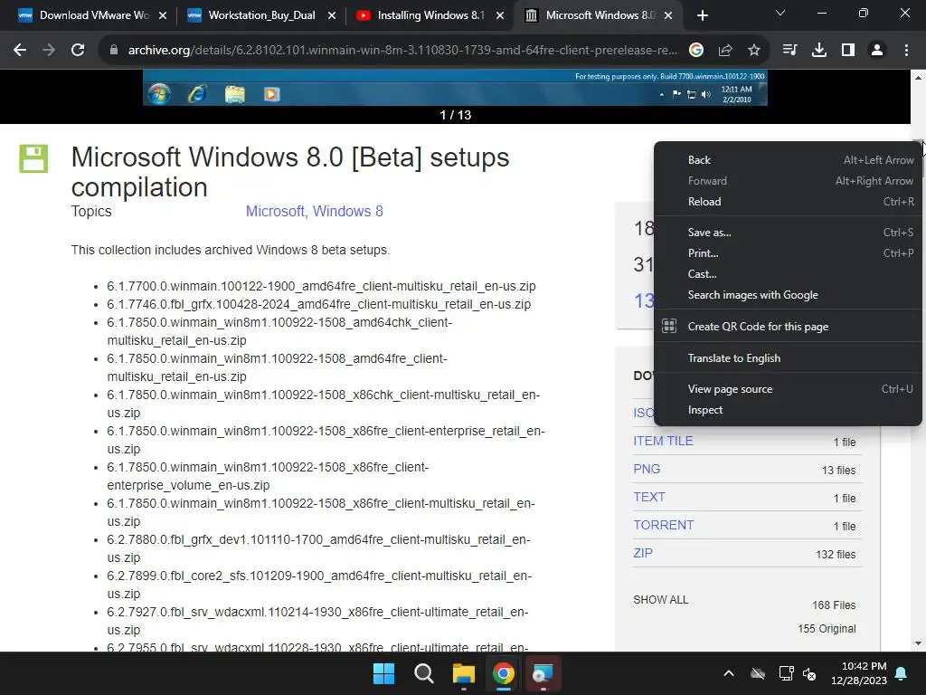Screen dimensions: 926x695
Task: Select Search images with Google
Action: pos(788,295)
